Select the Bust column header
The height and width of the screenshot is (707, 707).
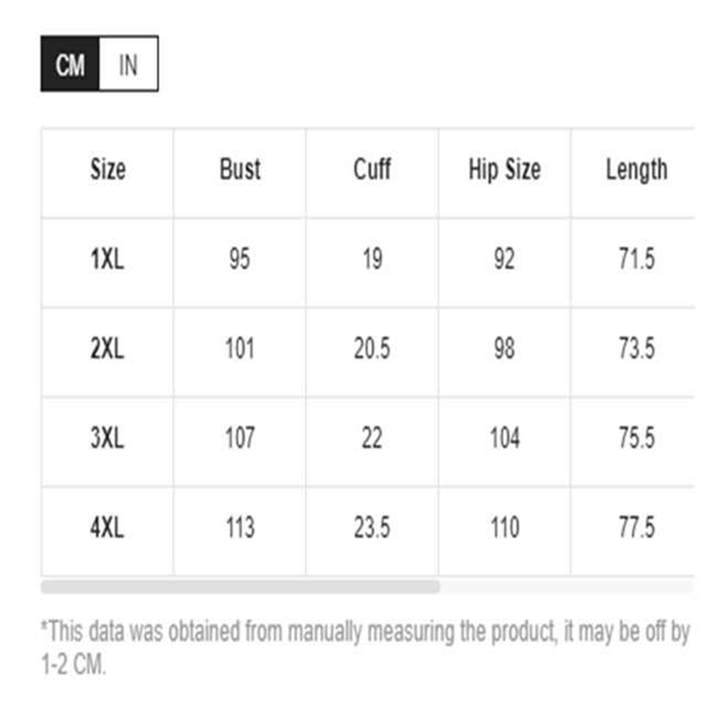pyautogui.click(x=240, y=170)
